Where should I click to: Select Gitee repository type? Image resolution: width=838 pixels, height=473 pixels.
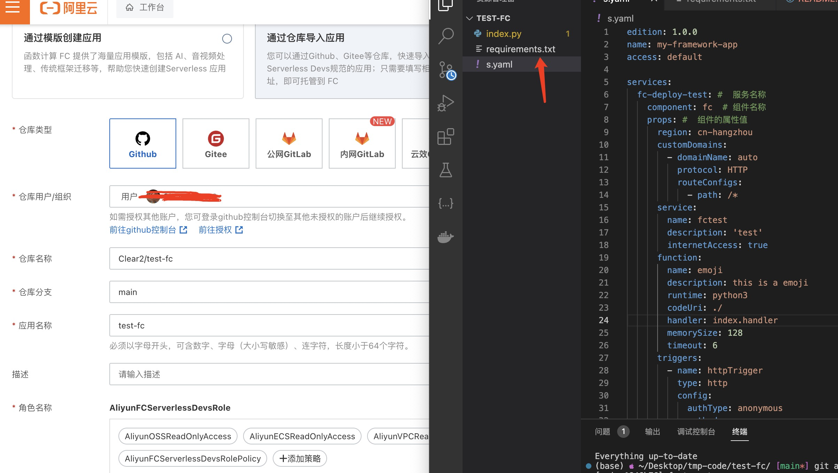click(216, 144)
